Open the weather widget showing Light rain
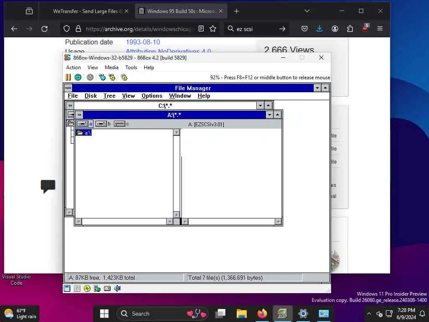Screen dimensions: 429x322 pos(20,314)
